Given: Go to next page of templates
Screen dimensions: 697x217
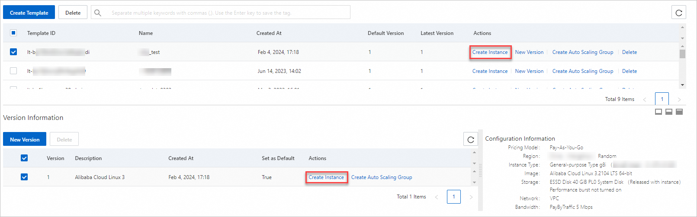Looking at the screenshot, I should pyautogui.click(x=679, y=99).
